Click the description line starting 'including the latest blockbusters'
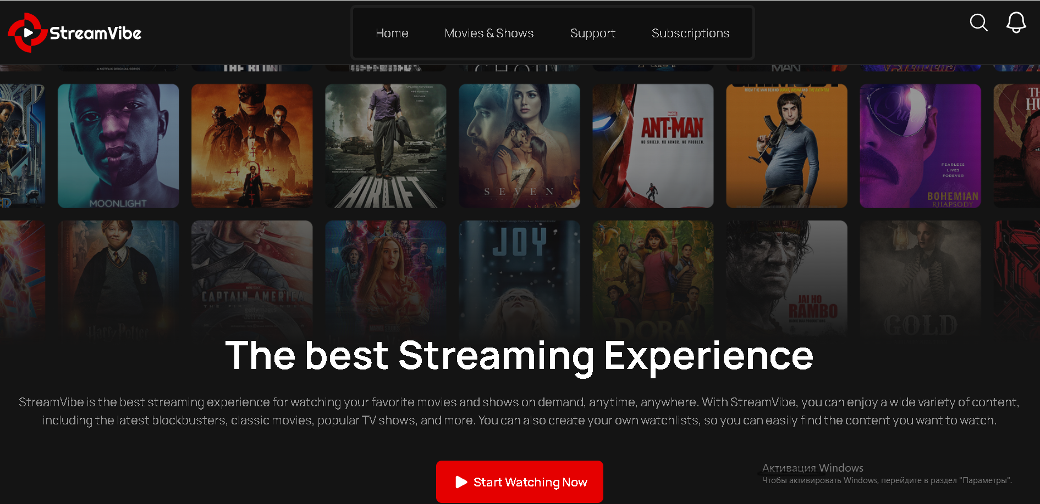Image resolution: width=1040 pixels, height=504 pixels. tap(519, 421)
